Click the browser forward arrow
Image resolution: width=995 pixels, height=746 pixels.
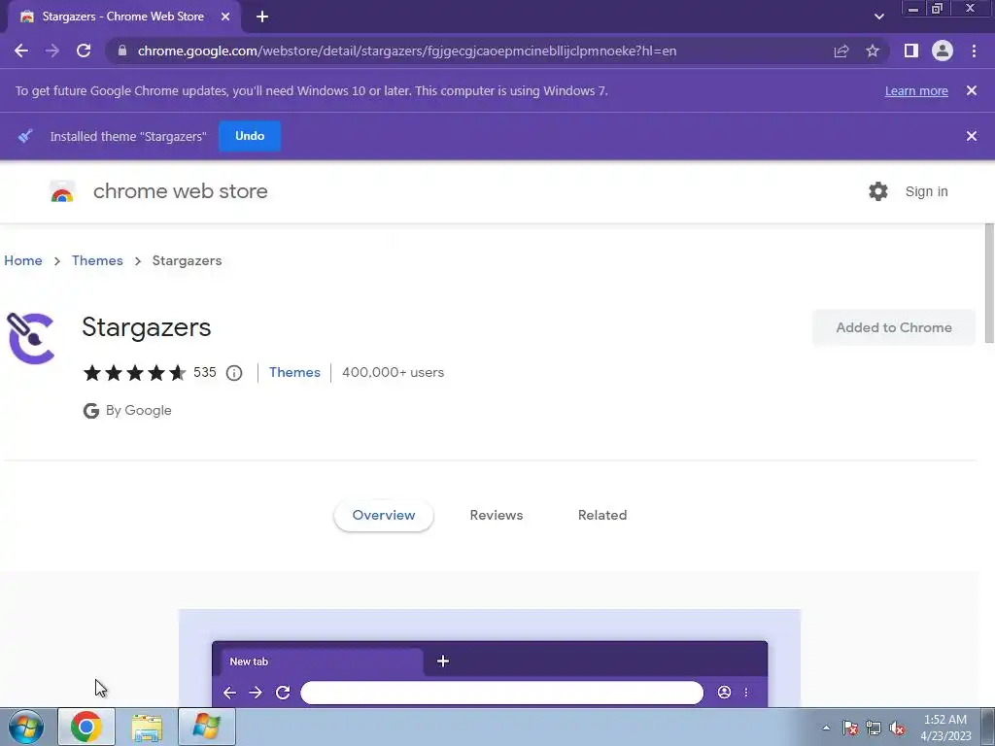[x=52, y=51]
